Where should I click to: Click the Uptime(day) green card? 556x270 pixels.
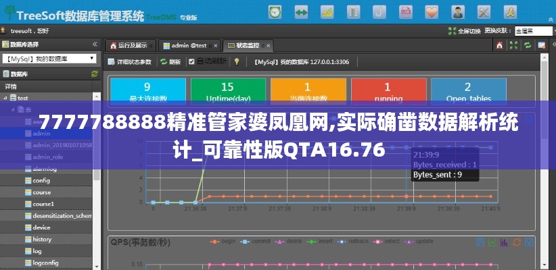click(x=228, y=91)
